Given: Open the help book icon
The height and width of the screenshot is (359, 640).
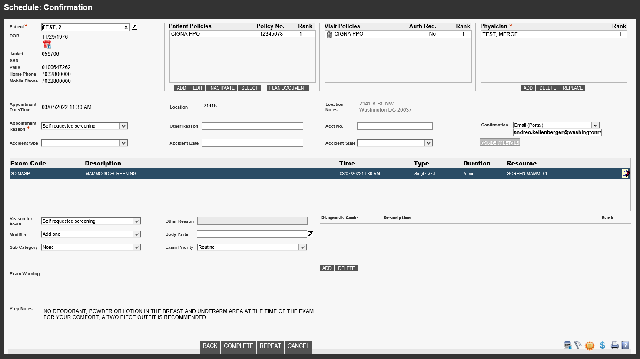Looking at the screenshot, I should [625, 345].
